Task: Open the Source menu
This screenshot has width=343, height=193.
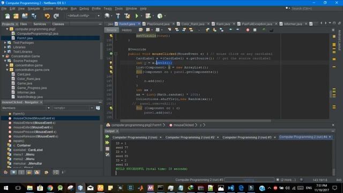Action: (48, 9)
